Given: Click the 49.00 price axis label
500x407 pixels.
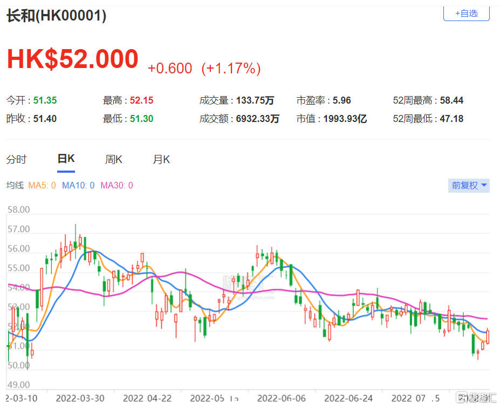Looking at the screenshot, I should point(19,385).
